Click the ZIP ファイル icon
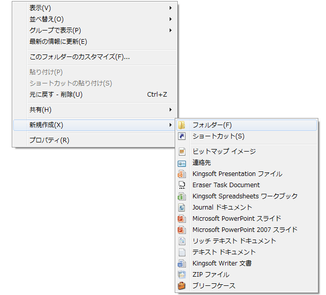Image resolution: width=326 pixels, height=295 pixels. (x=182, y=275)
